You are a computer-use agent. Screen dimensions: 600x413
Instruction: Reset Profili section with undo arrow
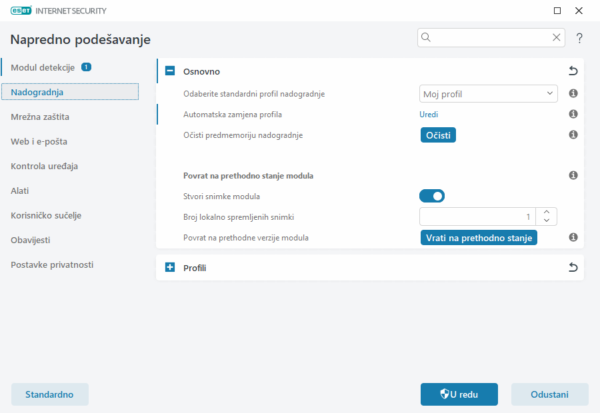coord(573,268)
